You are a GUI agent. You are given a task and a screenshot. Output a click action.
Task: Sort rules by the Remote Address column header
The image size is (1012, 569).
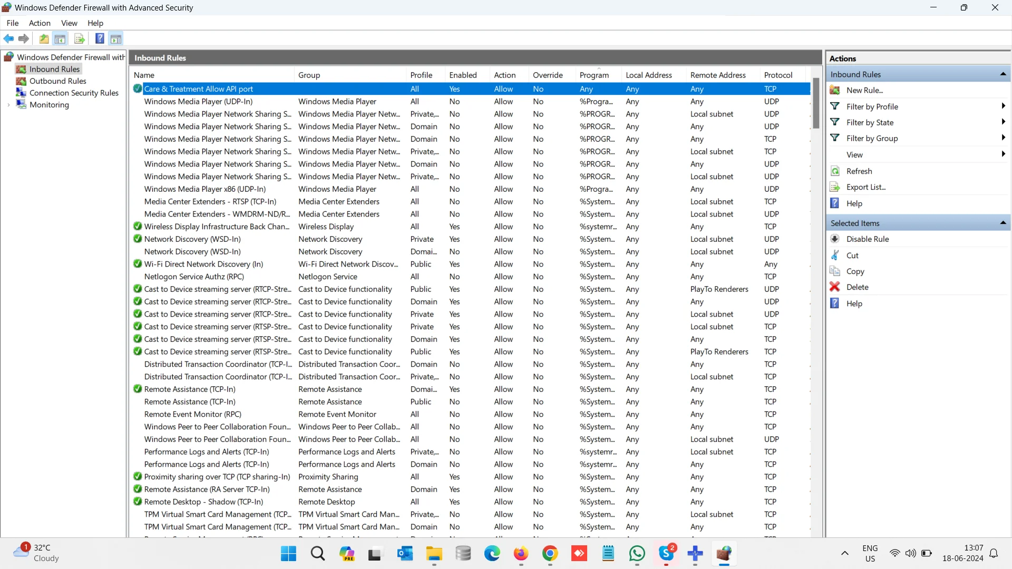[723, 75]
